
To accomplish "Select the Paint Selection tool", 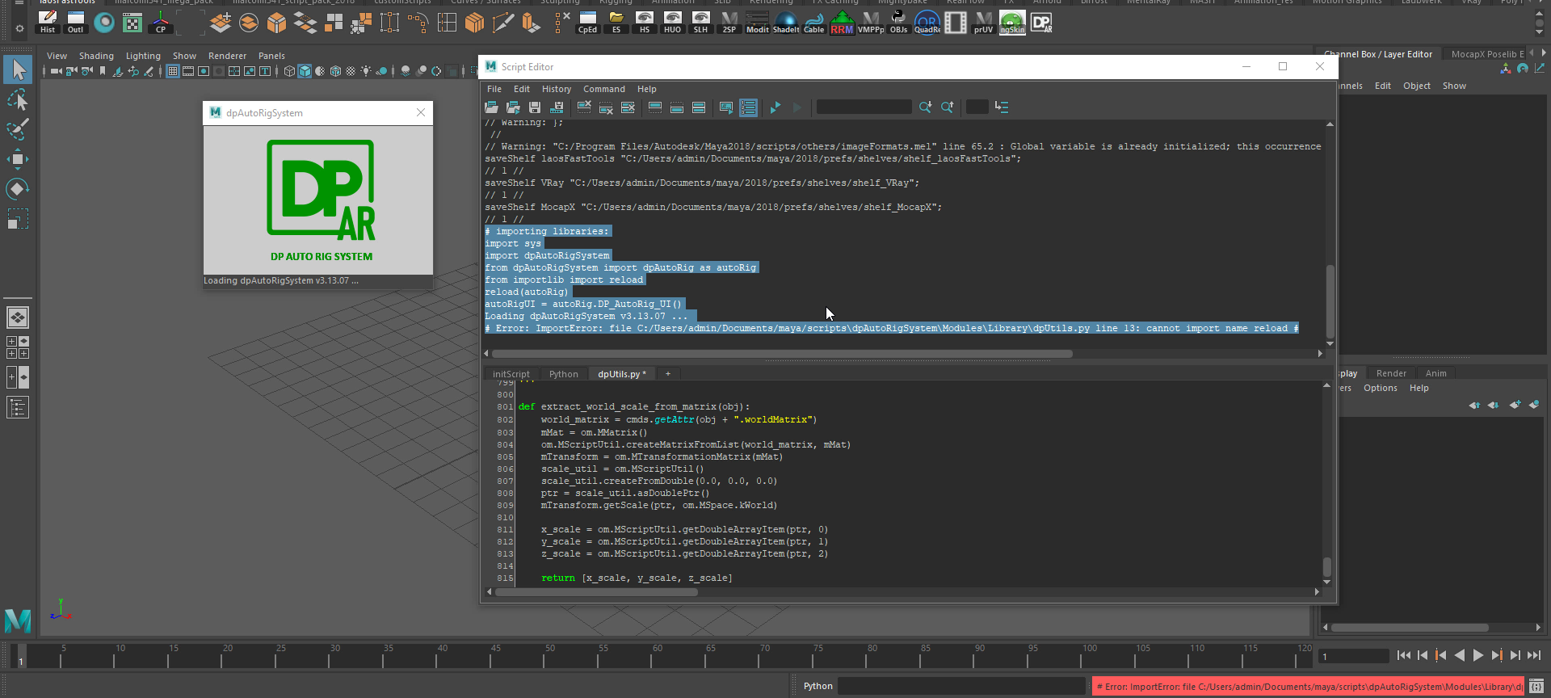I will click(x=18, y=129).
